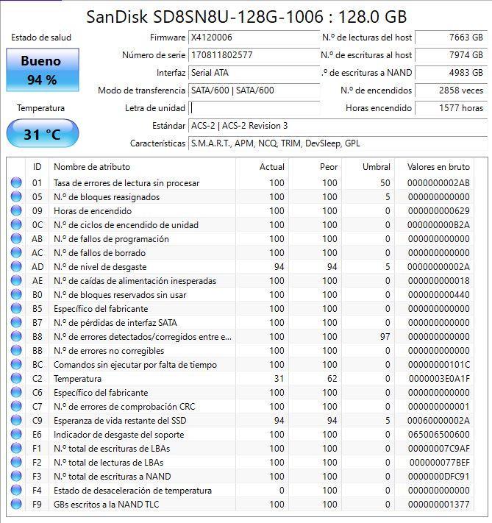This screenshot has width=492, height=523.
Task: Select the serial number field 170811802577
Action: pyautogui.click(x=254, y=55)
